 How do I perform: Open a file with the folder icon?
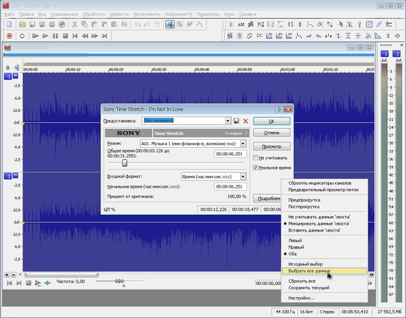point(22,24)
